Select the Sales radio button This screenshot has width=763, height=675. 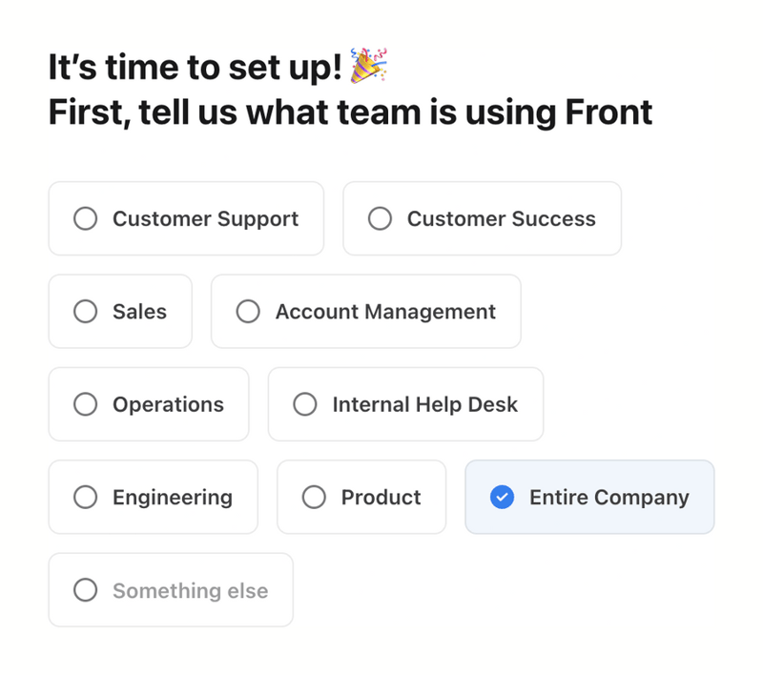86,311
